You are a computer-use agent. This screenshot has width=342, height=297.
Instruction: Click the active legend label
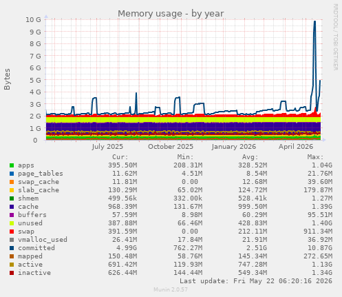[30, 265]
